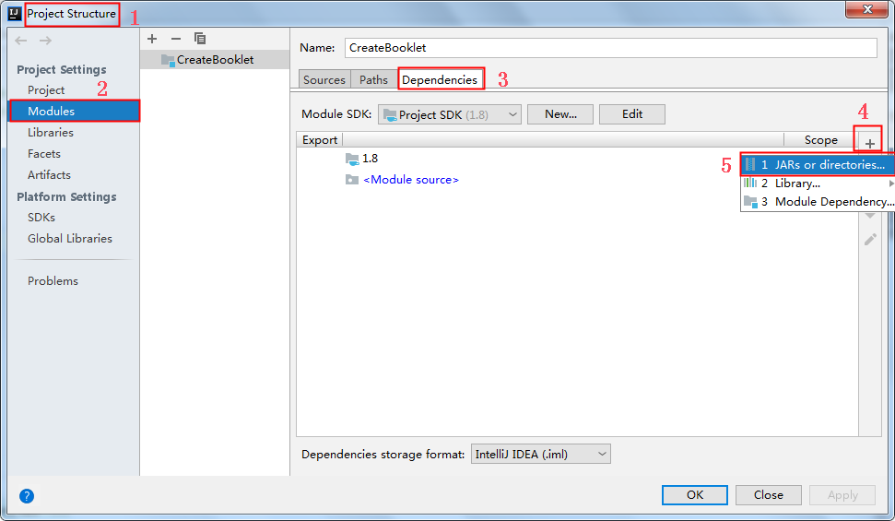895x521 pixels.
Task: Open the Problems section
Action: click(x=53, y=280)
